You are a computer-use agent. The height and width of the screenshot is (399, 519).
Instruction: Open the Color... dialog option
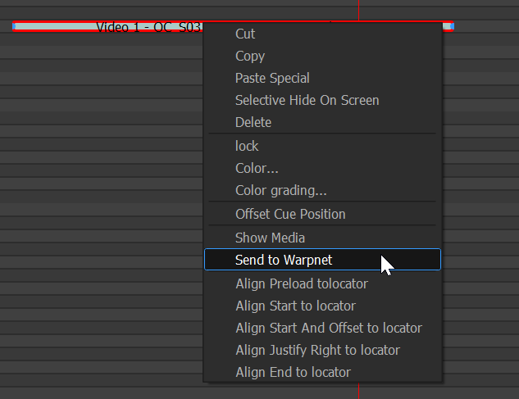[x=257, y=168]
